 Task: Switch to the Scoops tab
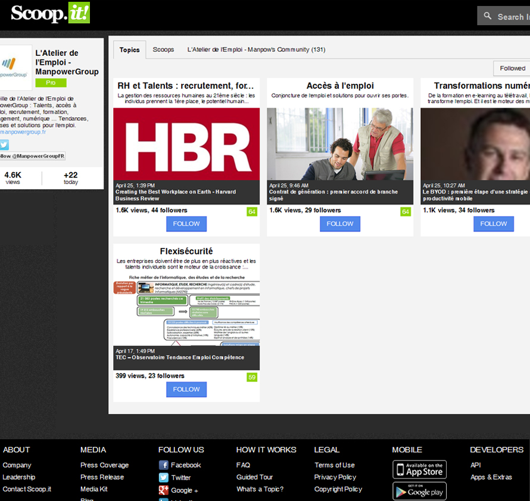tap(163, 49)
